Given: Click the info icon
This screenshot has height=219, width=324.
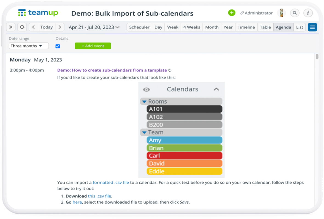Looking at the screenshot, I should [x=308, y=13].
